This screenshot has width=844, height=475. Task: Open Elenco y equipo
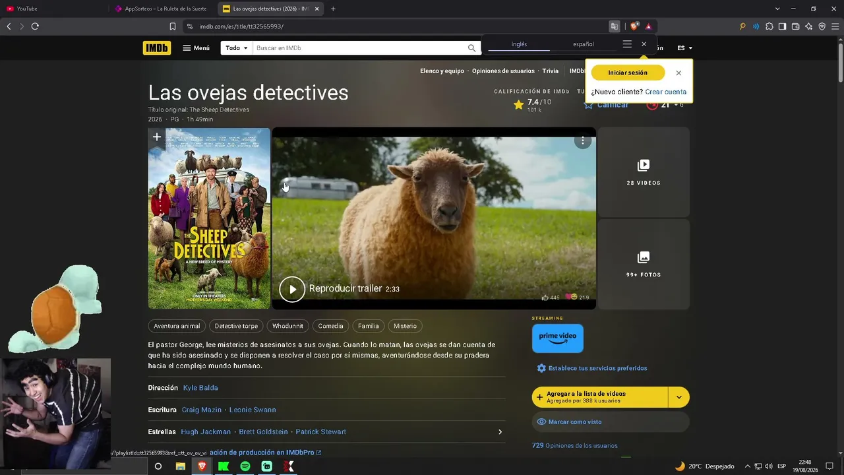pyautogui.click(x=442, y=71)
